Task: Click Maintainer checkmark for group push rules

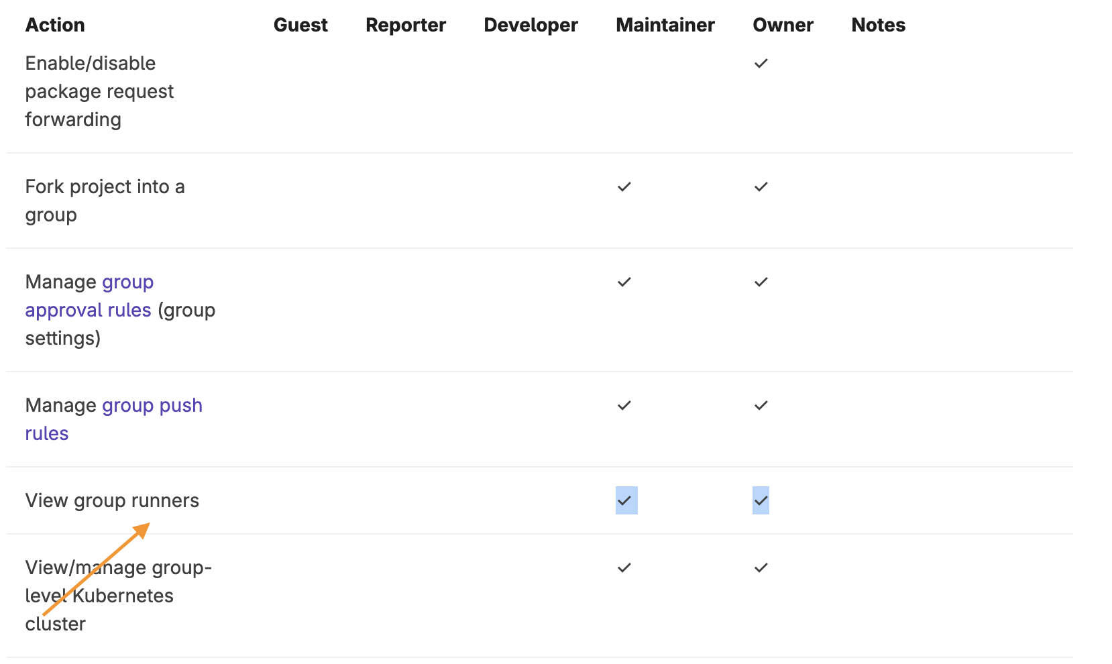Action: [x=624, y=406]
